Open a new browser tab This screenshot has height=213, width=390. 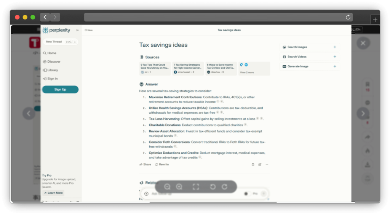click(375, 20)
